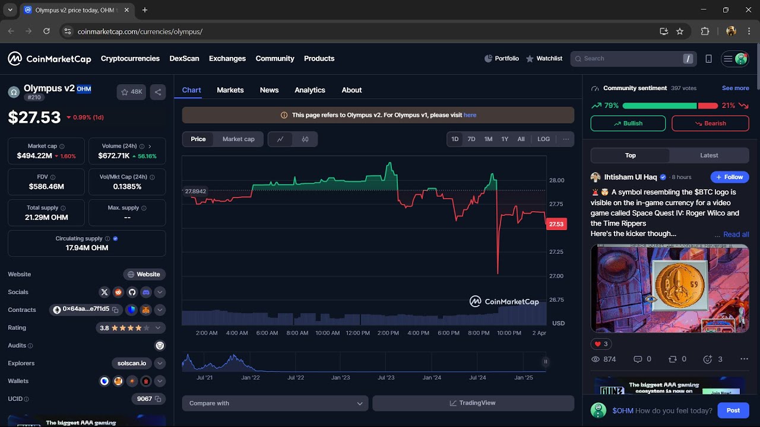Open the Space Quest coin post image
This screenshot has height=427, width=760.
point(670,288)
